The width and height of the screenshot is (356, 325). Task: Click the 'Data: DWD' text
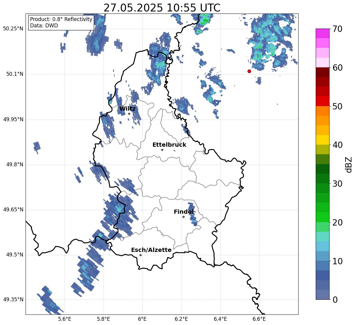(44, 26)
